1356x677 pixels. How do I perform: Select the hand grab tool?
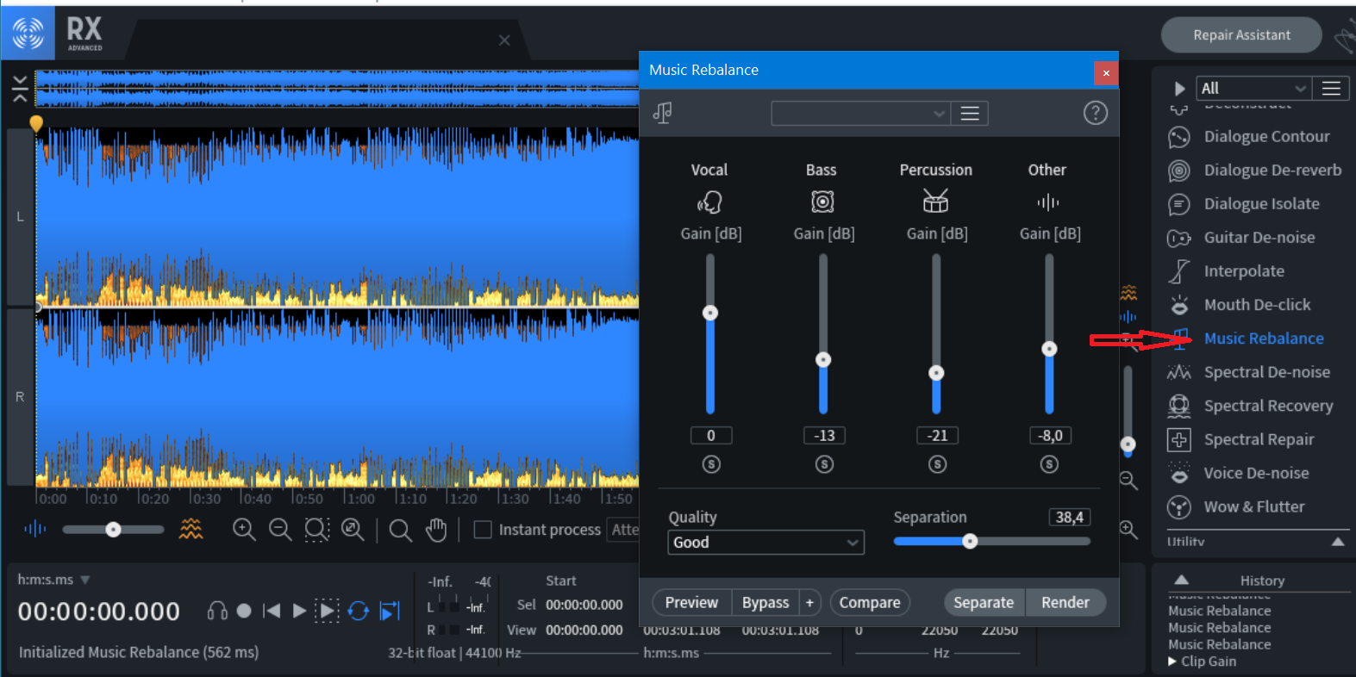(436, 530)
